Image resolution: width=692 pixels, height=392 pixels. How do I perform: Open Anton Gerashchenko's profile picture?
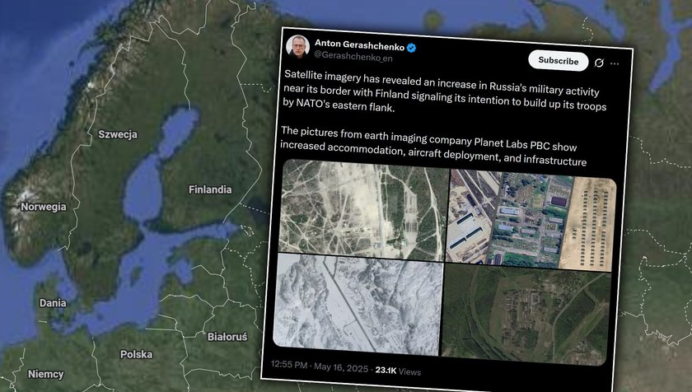point(297,46)
